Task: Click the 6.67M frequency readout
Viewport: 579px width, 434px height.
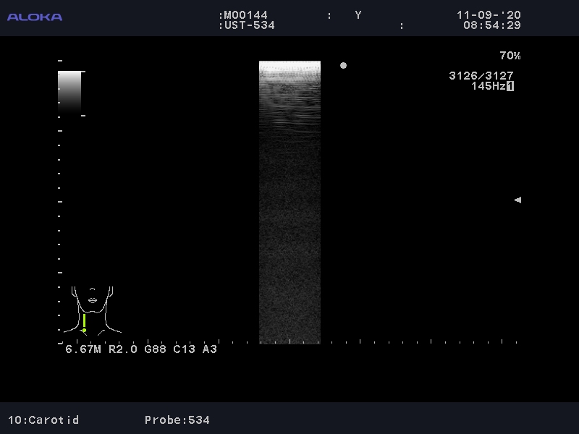Action: pos(83,349)
